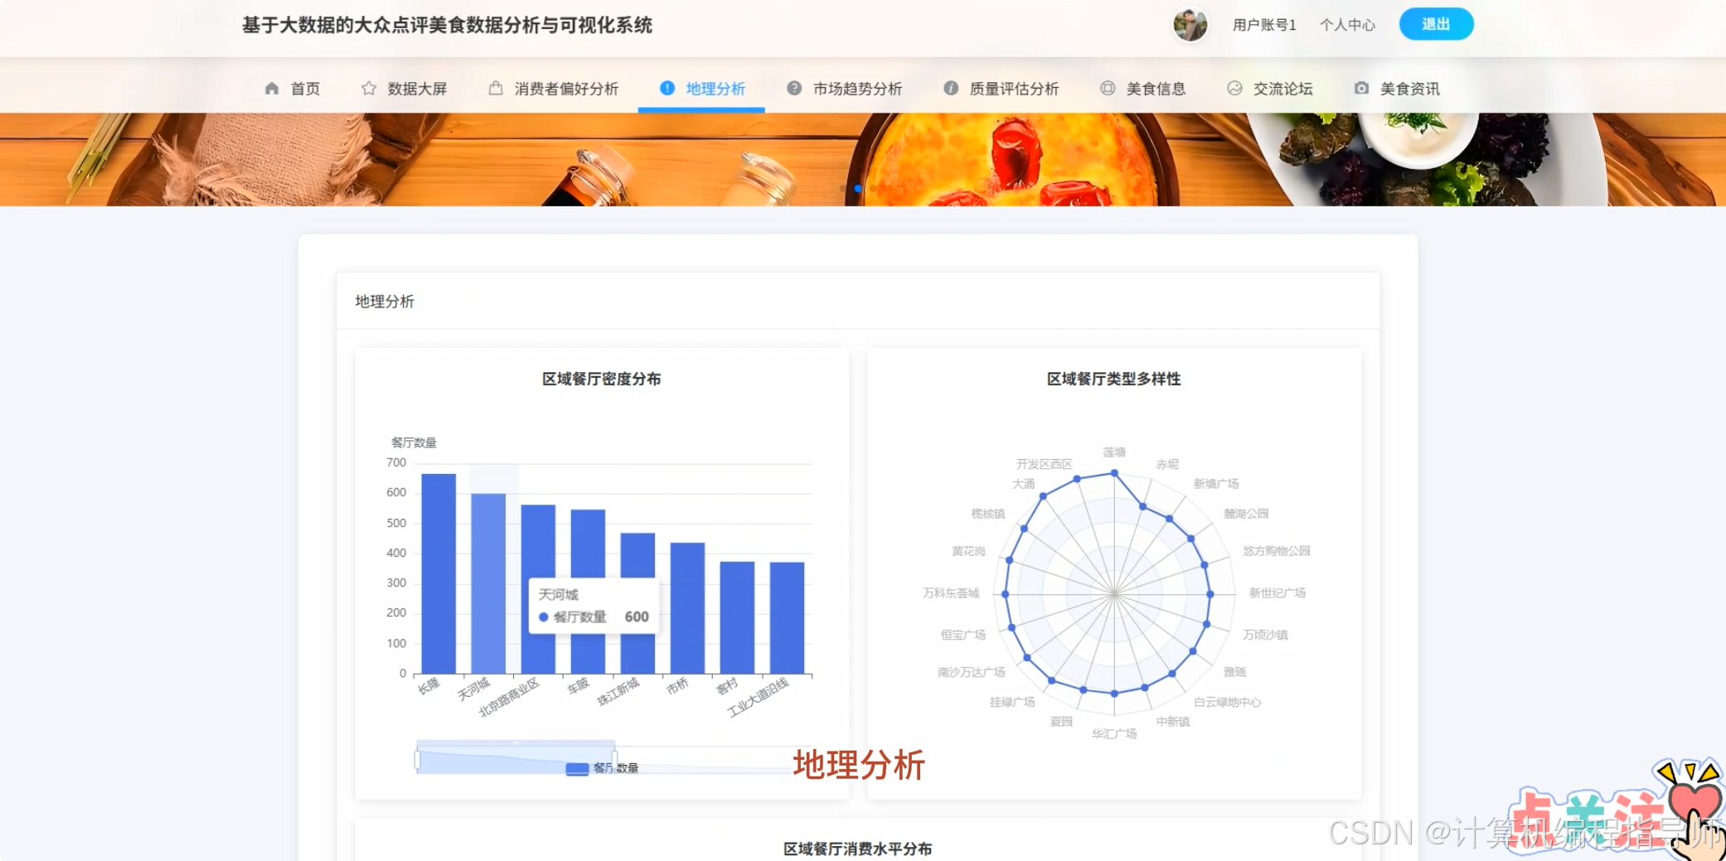Viewport: 1726px width, 861px height.
Task: Click the 用户账号1 account label
Action: click(1263, 25)
